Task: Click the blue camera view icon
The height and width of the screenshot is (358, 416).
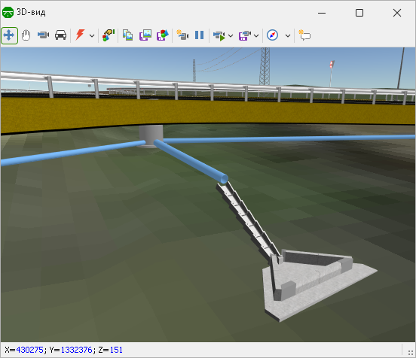Action: (x=43, y=35)
